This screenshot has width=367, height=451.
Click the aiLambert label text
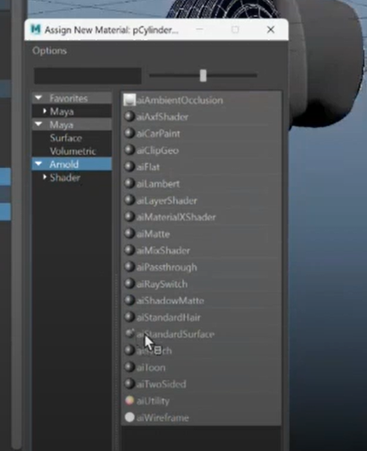click(x=158, y=184)
